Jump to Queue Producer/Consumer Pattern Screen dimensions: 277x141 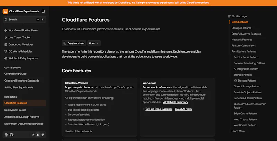[250, 106]
